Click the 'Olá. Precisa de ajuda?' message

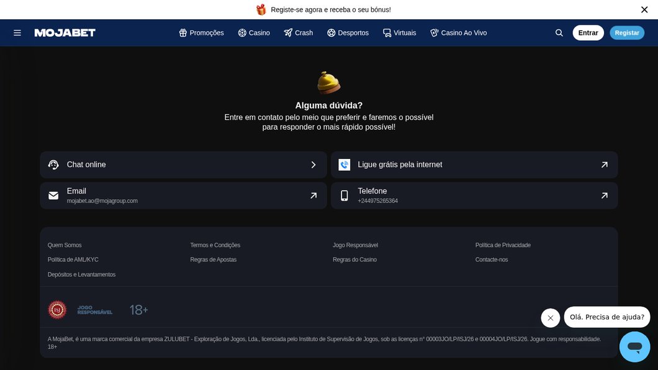pos(607,317)
